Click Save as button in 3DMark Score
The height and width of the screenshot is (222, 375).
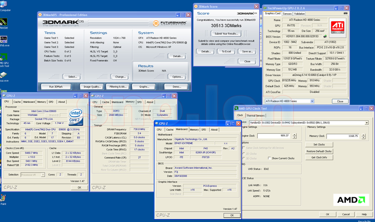pos(247,51)
